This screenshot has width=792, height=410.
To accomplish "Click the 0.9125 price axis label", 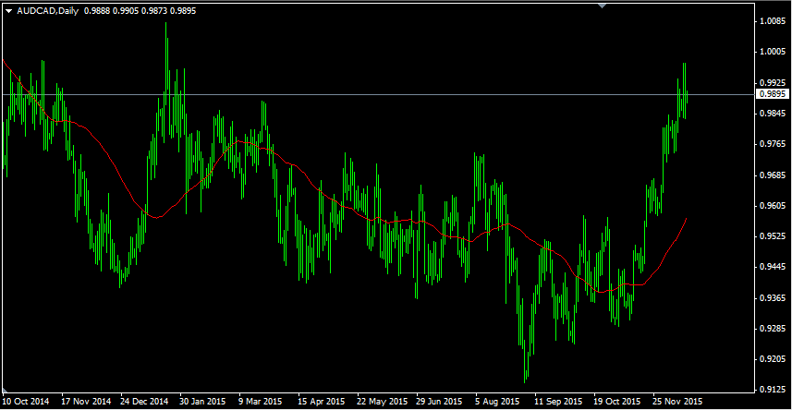I will (771, 390).
